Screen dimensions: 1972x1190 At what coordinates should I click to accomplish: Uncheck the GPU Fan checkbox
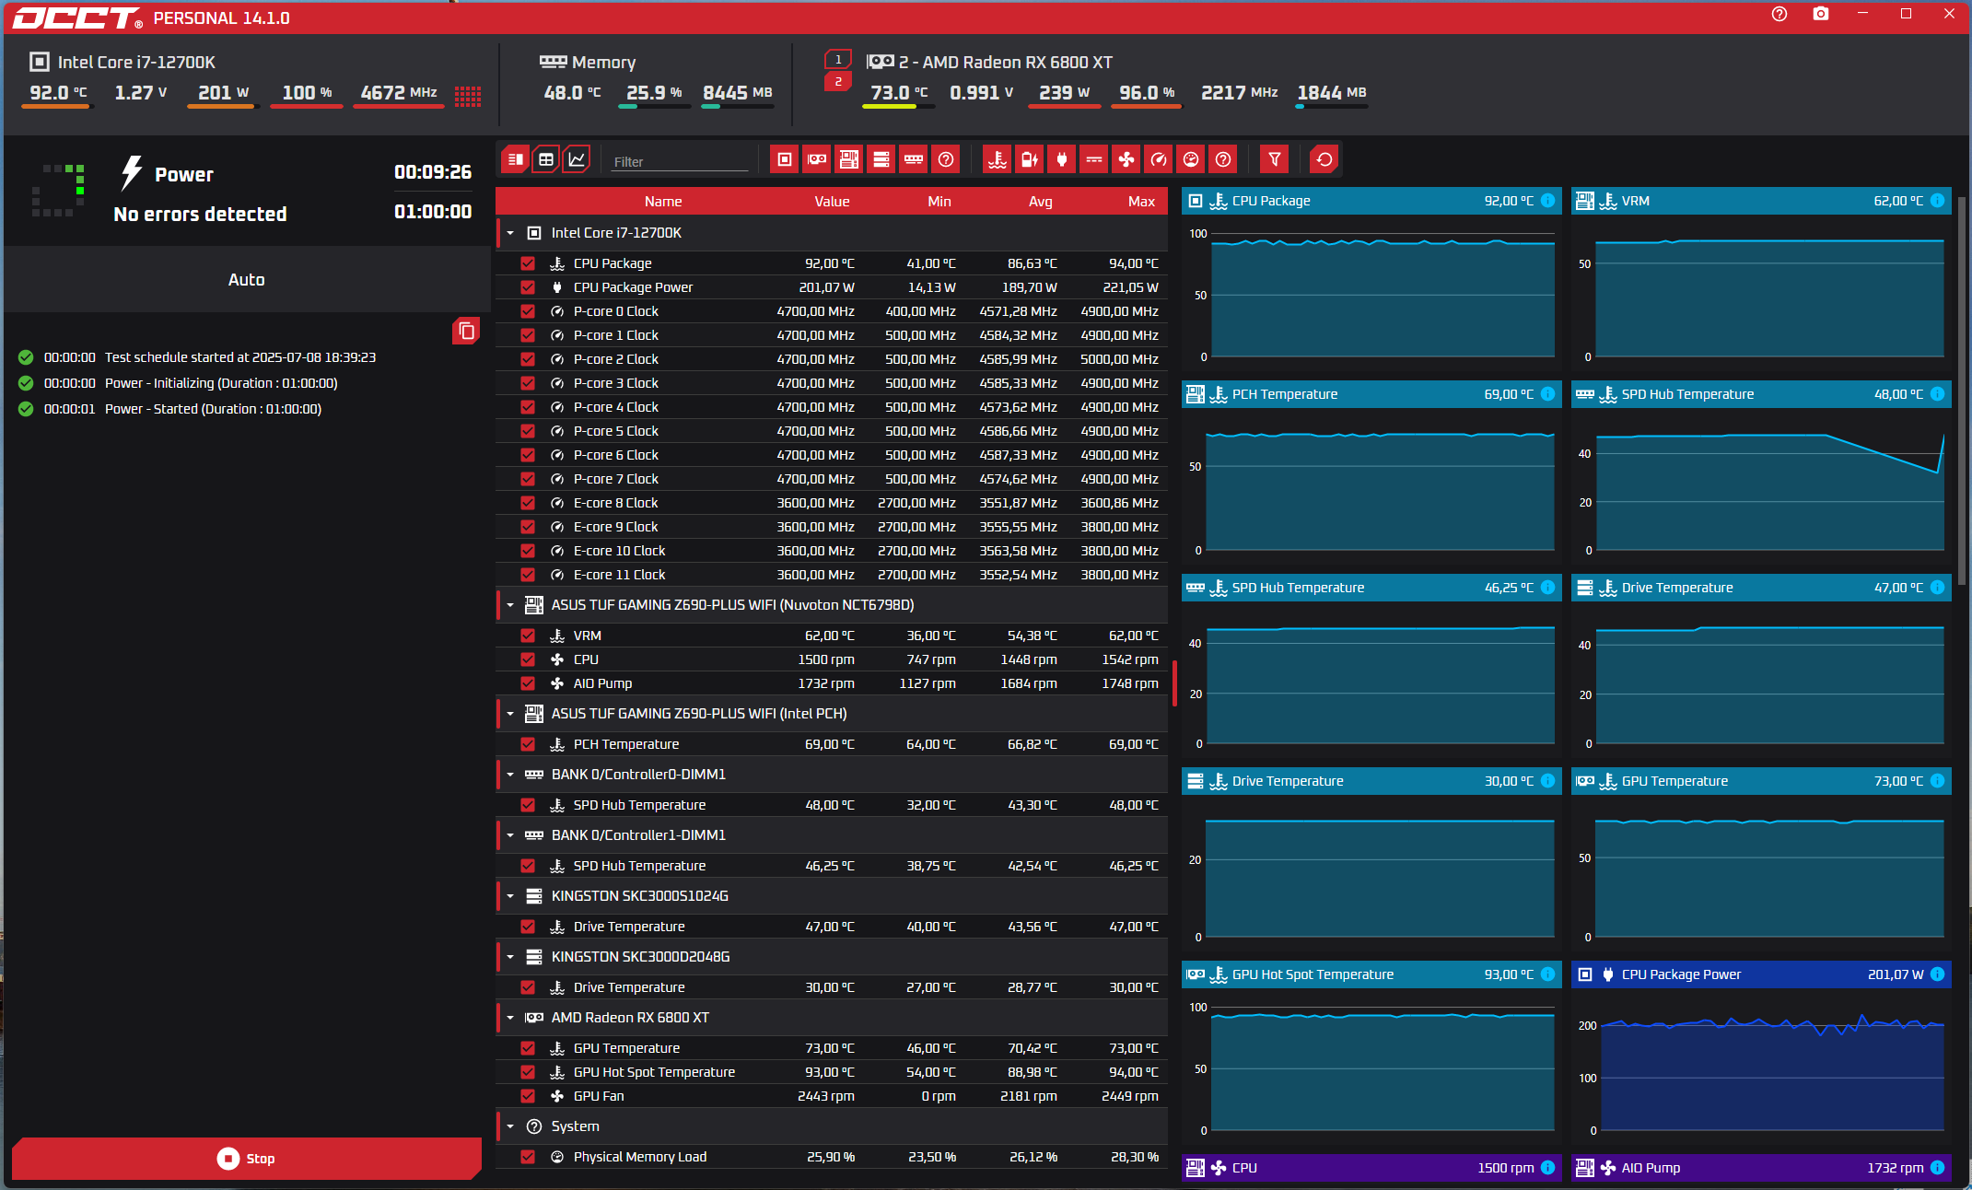528,1096
